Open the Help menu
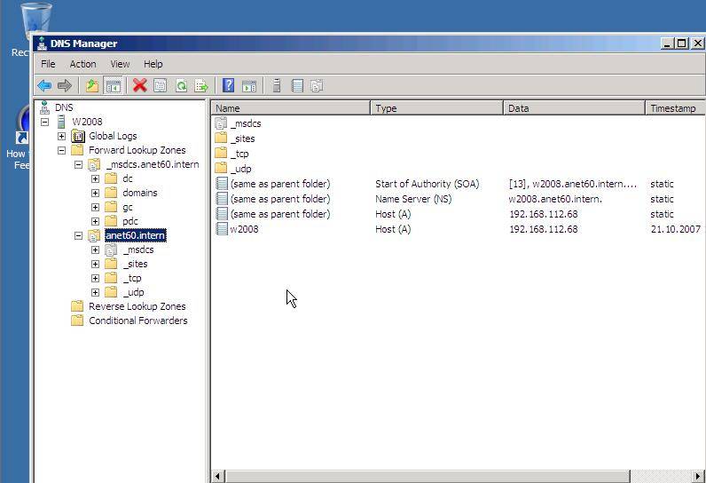 click(x=153, y=64)
